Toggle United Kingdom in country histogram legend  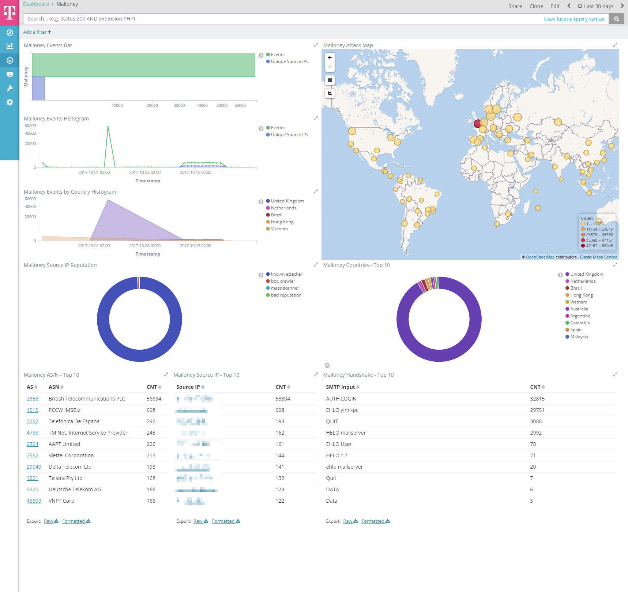pos(287,201)
